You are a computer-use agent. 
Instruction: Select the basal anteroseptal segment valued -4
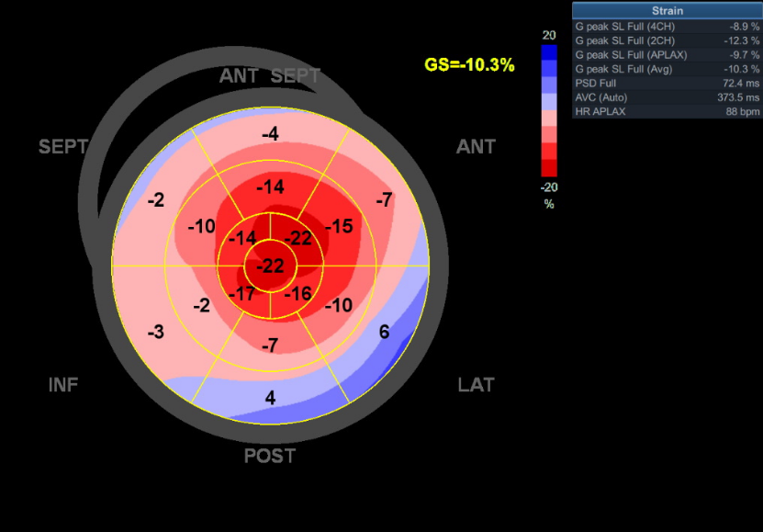click(270, 133)
